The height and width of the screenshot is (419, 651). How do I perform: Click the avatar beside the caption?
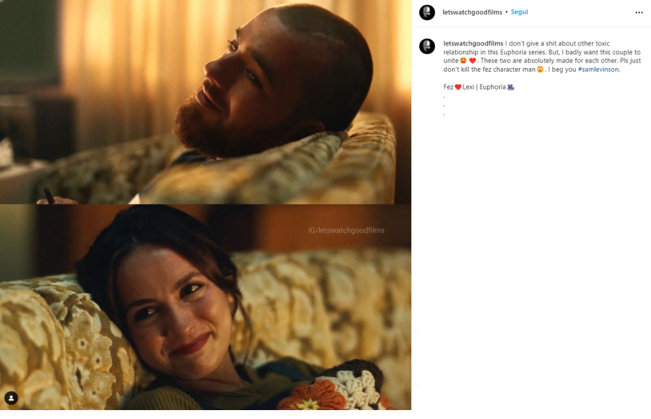click(x=427, y=46)
